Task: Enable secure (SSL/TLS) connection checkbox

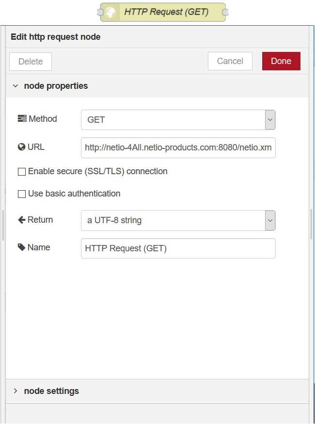Action: coord(22,172)
